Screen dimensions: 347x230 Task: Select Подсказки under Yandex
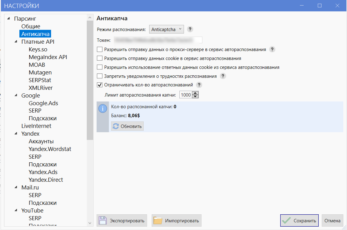42,164
